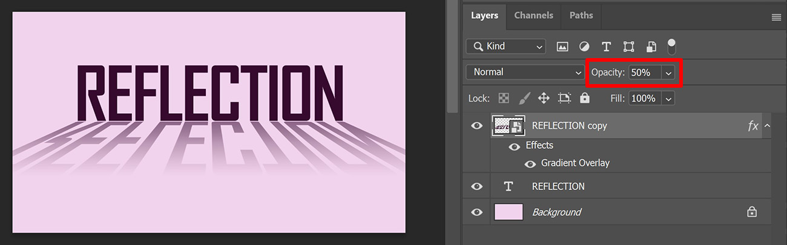Lock position move icon
This screenshot has width=787, height=245.
pyautogui.click(x=544, y=98)
